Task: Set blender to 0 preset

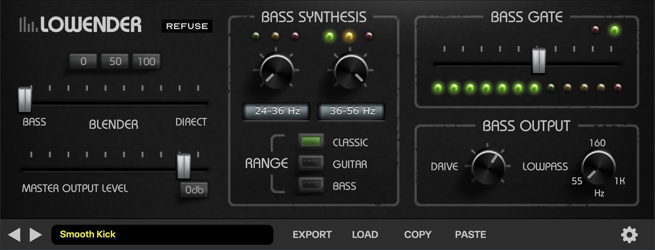Action: click(83, 61)
